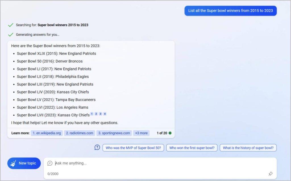Click the green check icon beside Generating answers
This screenshot has width=291, height=181.
[x=11, y=35]
